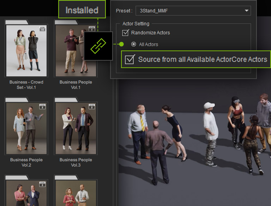The height and width of the screenshot is (206, 271).
Task: Click Actor 5 badge on Business People Vol.2
Action: tap(42, 106)
